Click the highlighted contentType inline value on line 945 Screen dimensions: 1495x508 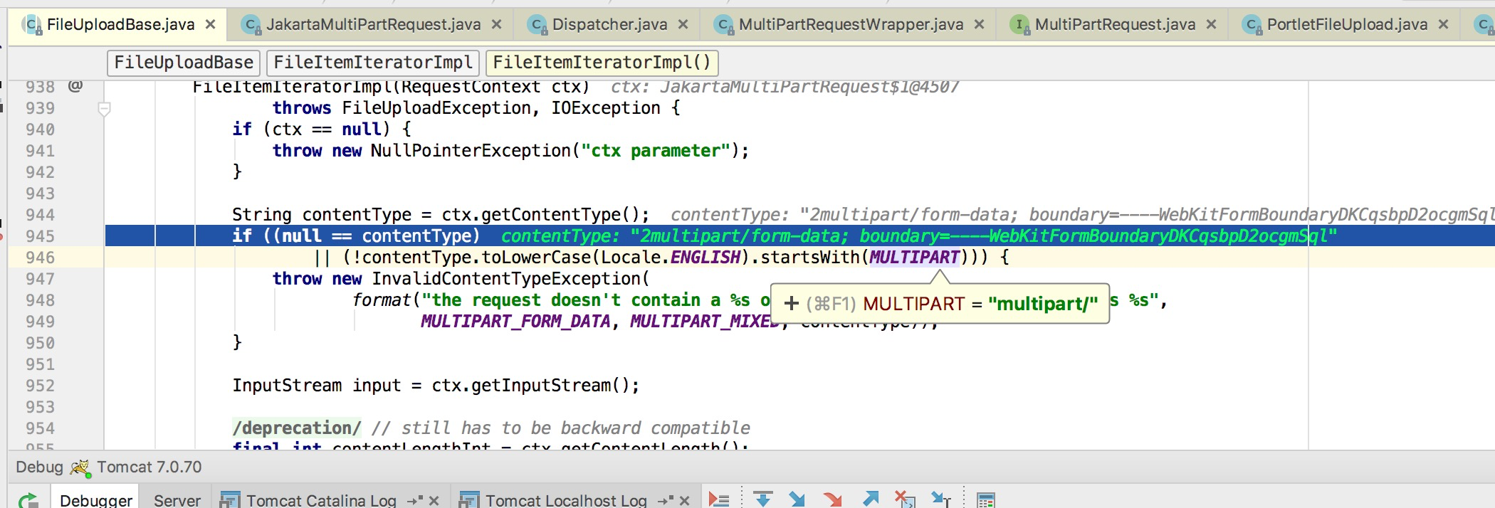pos(919,236)
